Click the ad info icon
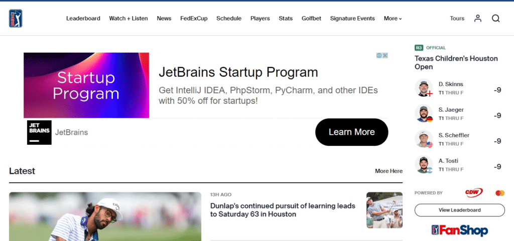This screenshot has height=241, width=514. pyautogui.click(x=379, y=56)
